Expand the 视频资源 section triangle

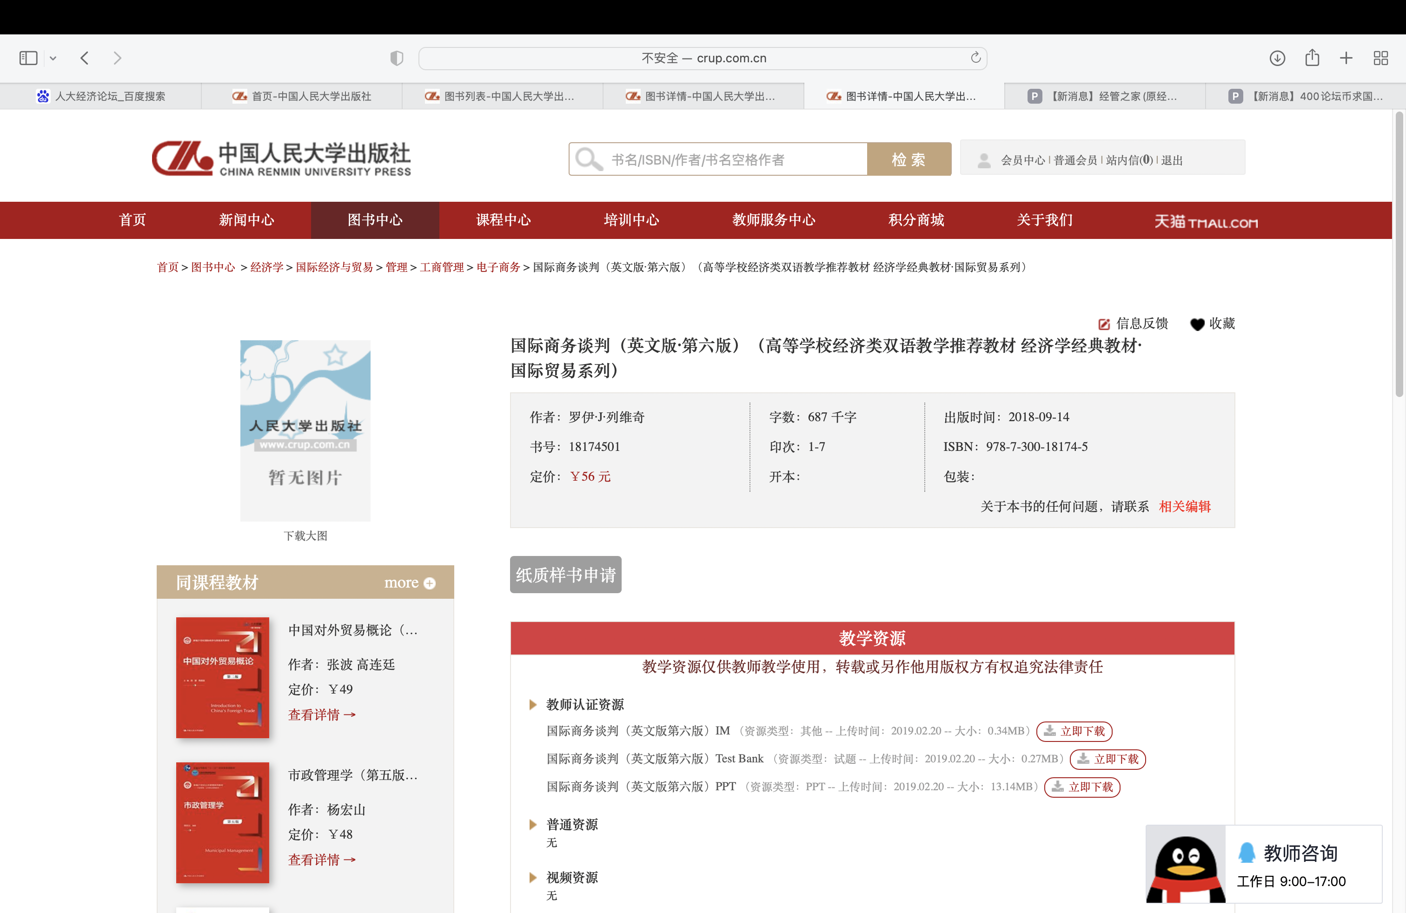coord(532,878)
